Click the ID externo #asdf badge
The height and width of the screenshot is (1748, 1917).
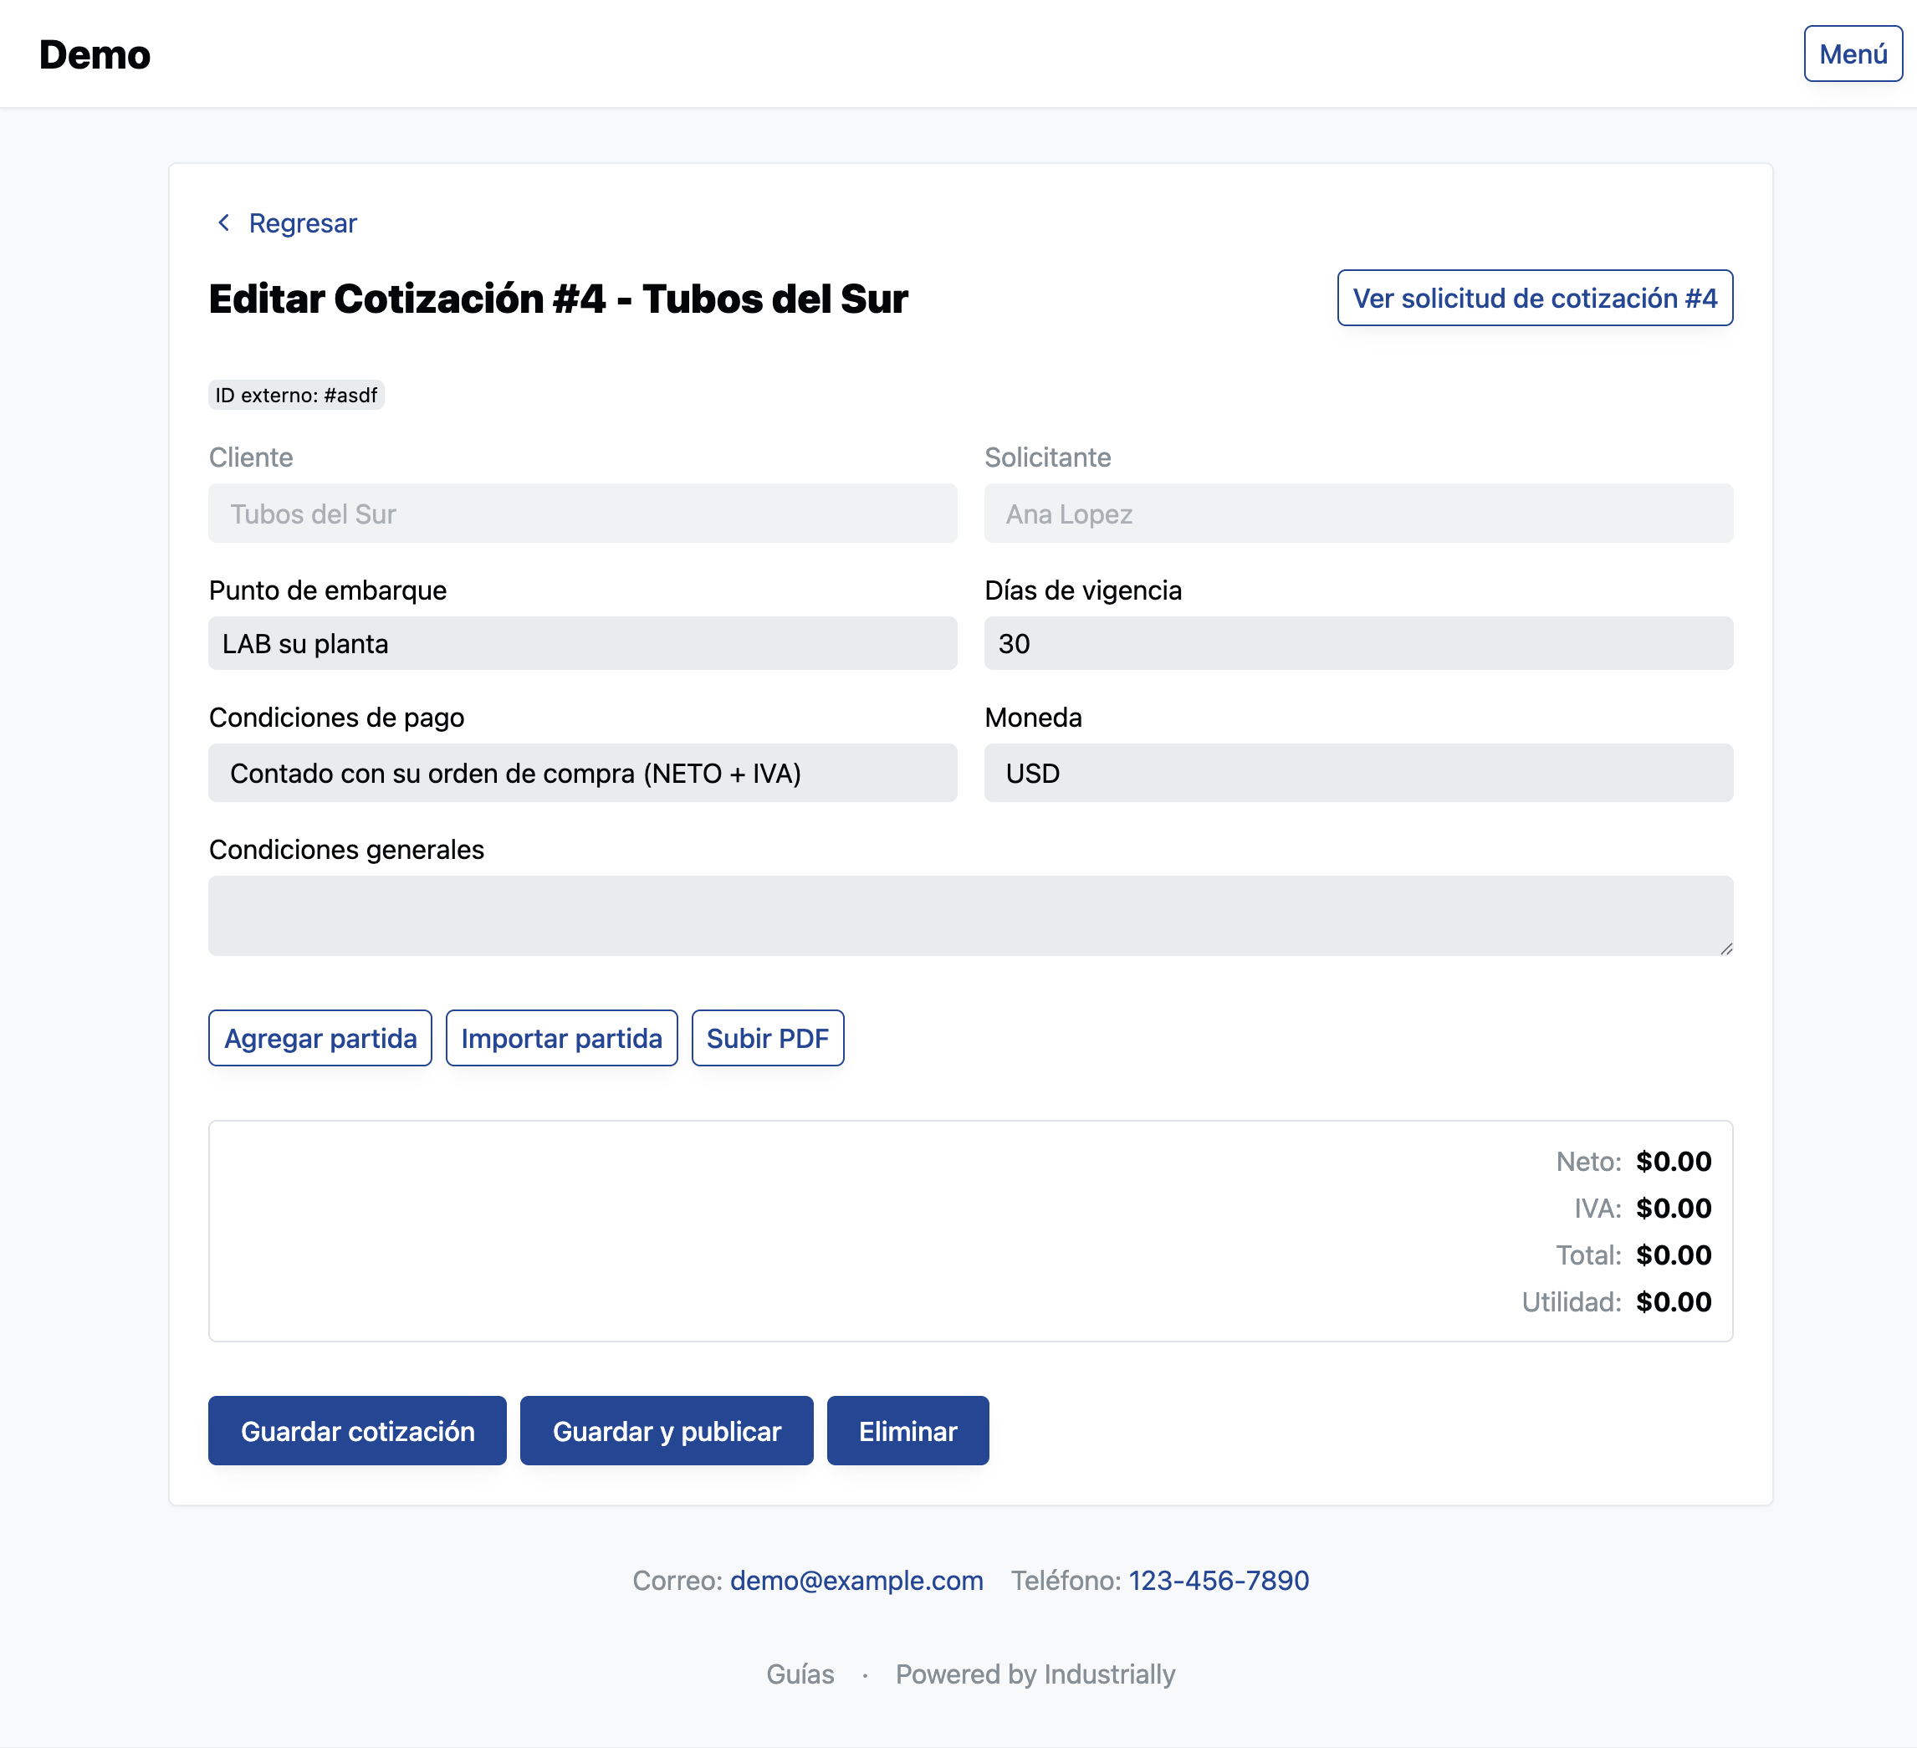[296, 395]
